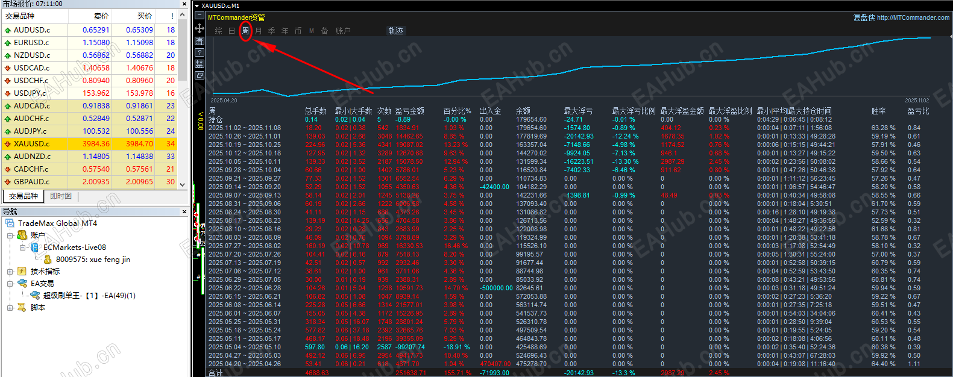Switch to the 周 weekly tab
953x377 pixels.
click(245, 31)
